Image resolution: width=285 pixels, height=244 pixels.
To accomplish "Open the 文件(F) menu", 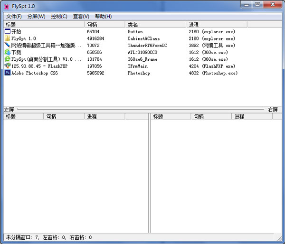I will 14,16.
